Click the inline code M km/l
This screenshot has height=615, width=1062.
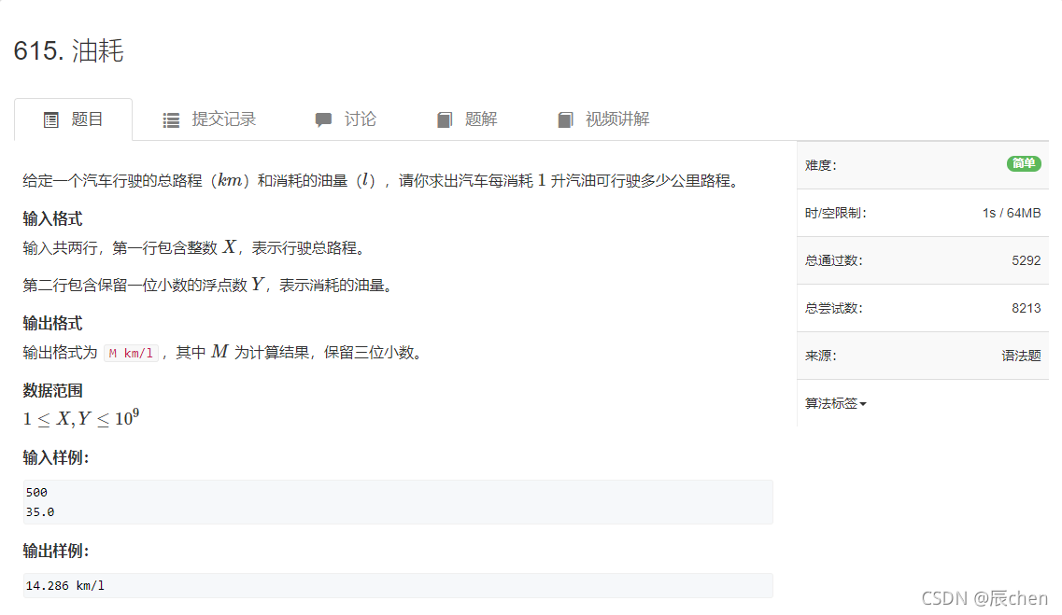(x=131, y=353)
